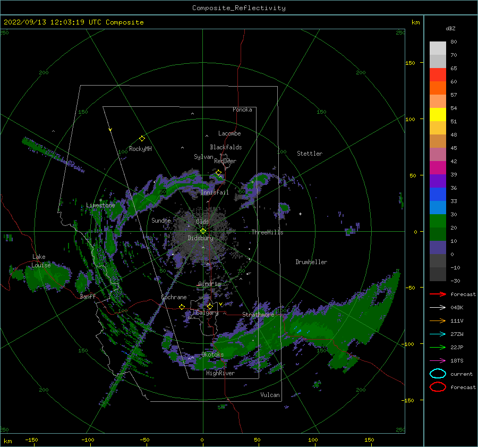Click the cyan 27ZW arrow symbol
Viewport: 478px width, 447px height.
(x=438, y=334)
